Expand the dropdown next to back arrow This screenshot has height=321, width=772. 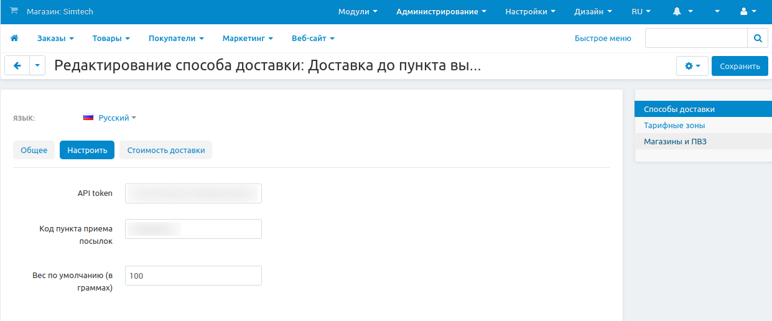[37, 66]
